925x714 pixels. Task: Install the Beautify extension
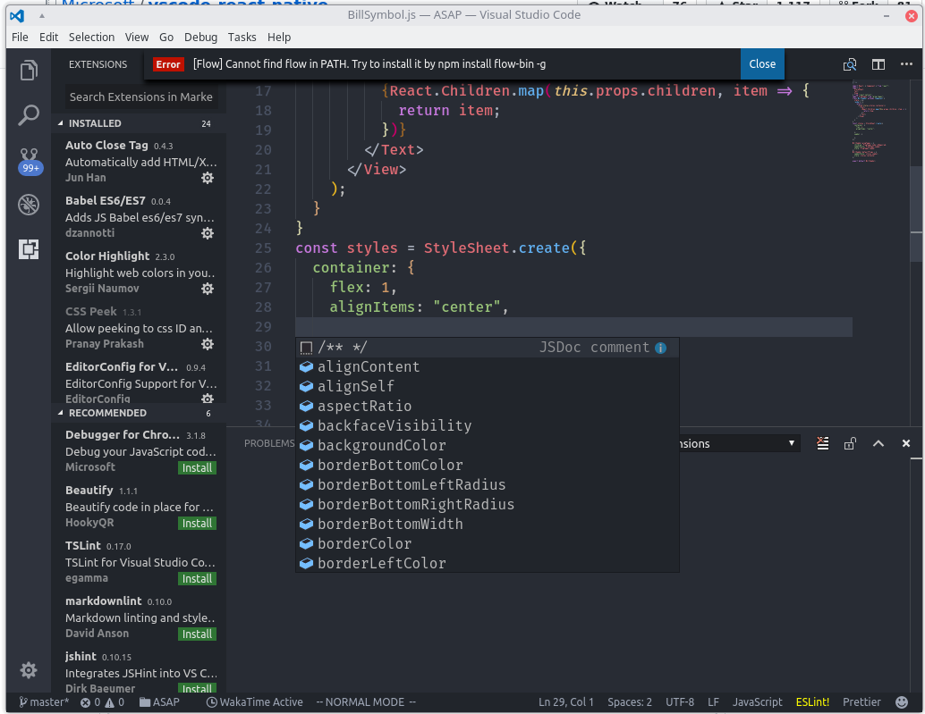point(197,523)
